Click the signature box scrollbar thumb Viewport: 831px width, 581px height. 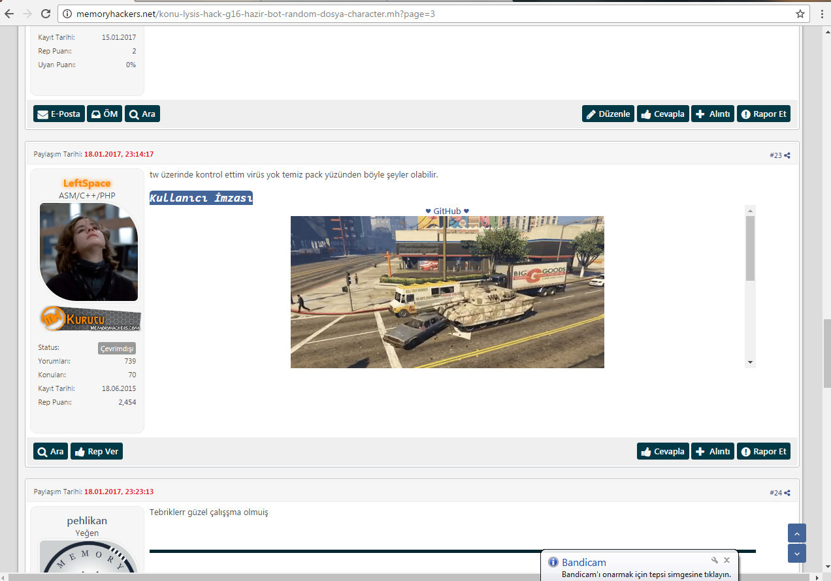coord(750,249)
